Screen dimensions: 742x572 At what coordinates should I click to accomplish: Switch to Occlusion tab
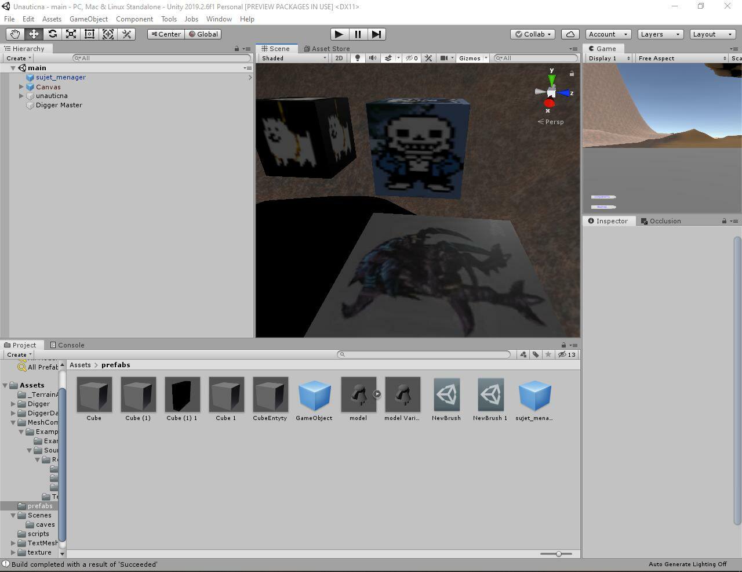click(x=661, y=221)
